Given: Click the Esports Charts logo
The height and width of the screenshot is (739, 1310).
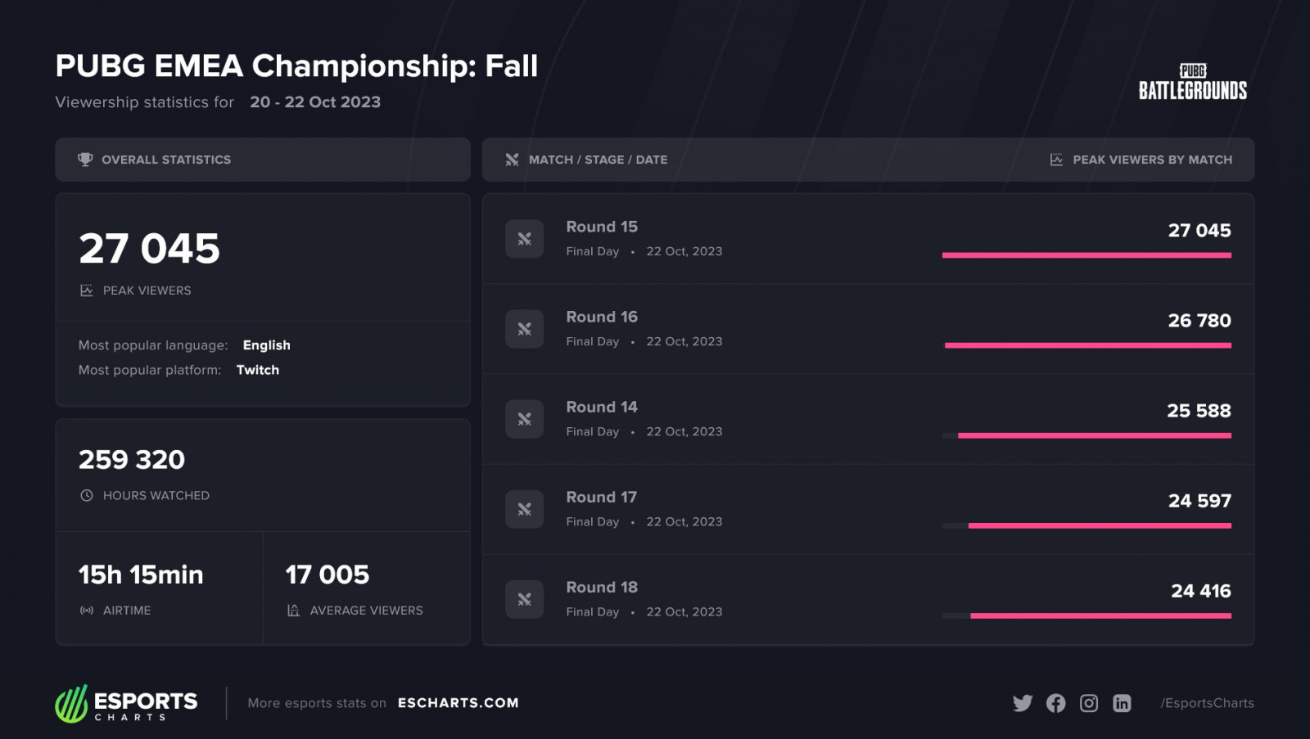Looking at the screenshot, I should click(126, 704).
